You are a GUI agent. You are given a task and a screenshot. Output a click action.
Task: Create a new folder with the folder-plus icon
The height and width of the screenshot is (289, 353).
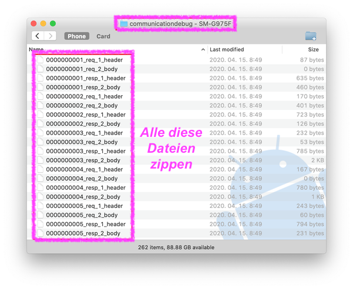(311, 36)
